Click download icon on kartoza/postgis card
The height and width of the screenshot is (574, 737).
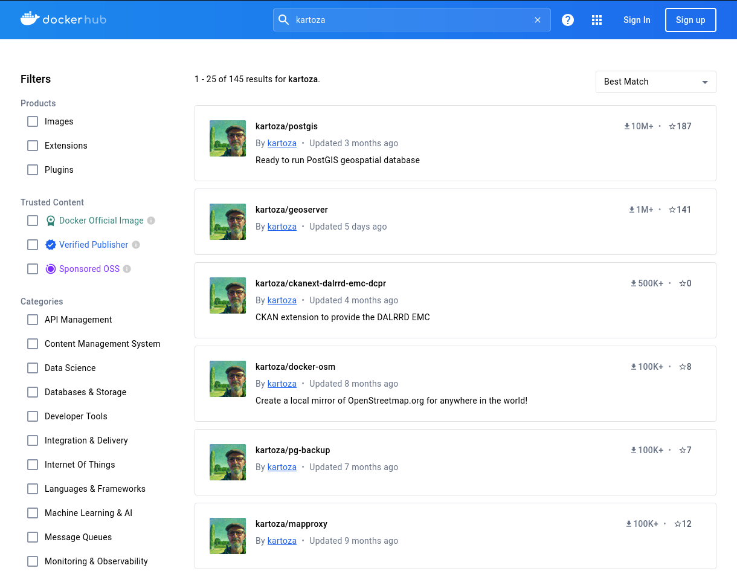coord(627,126)
